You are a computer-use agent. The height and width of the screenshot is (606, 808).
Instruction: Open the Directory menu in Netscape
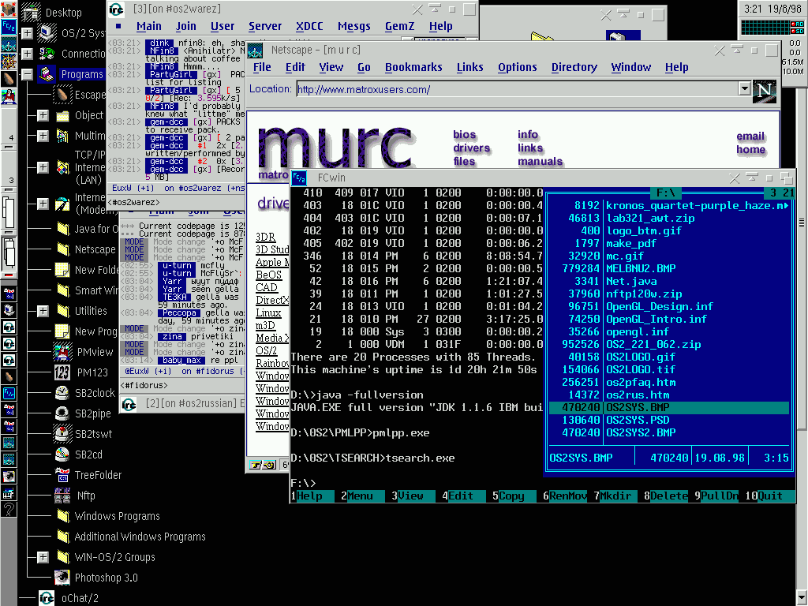pyautogui.click(x=574, y=68)
